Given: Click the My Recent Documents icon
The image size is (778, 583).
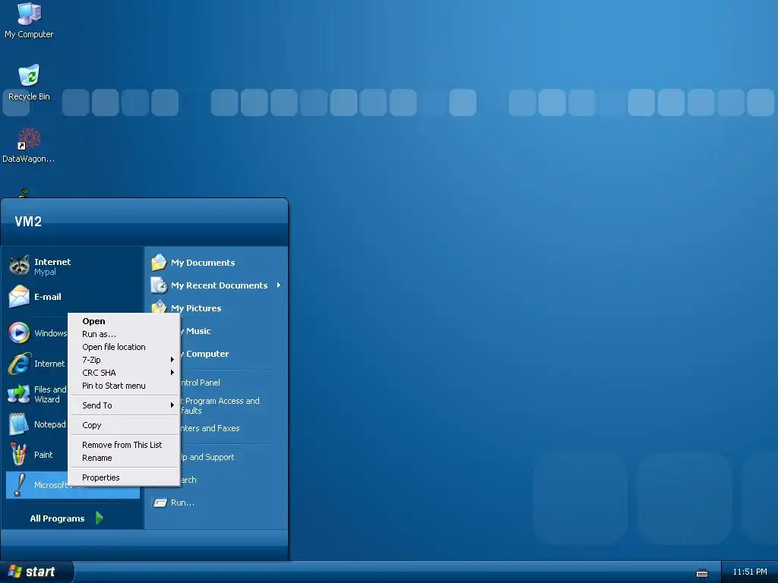Looking at the screenshot, I should (x=159, y=285).
